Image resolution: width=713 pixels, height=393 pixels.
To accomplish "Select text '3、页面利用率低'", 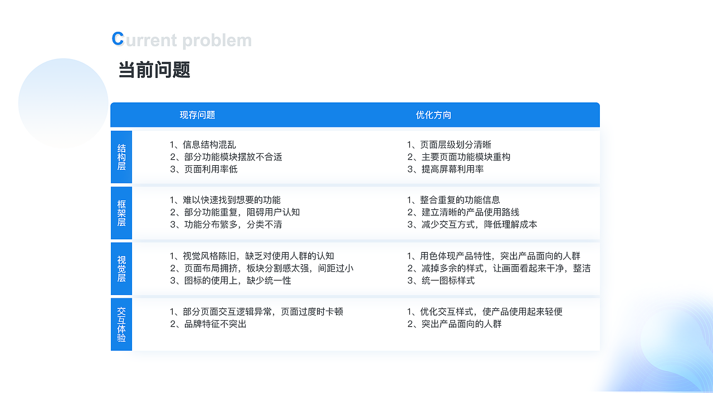I will 204,169.
